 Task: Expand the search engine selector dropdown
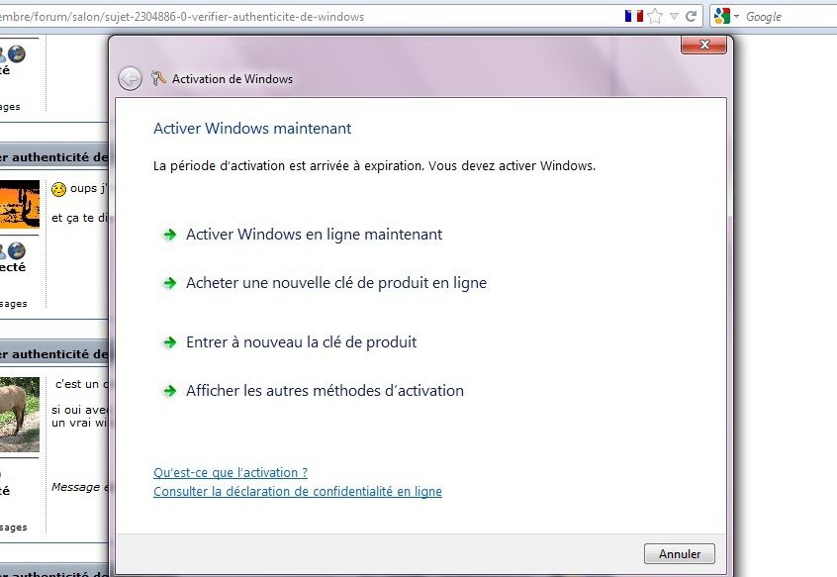tap(736, 17)
